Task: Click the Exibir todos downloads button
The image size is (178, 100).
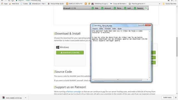Action: click(x=167, y=97)
